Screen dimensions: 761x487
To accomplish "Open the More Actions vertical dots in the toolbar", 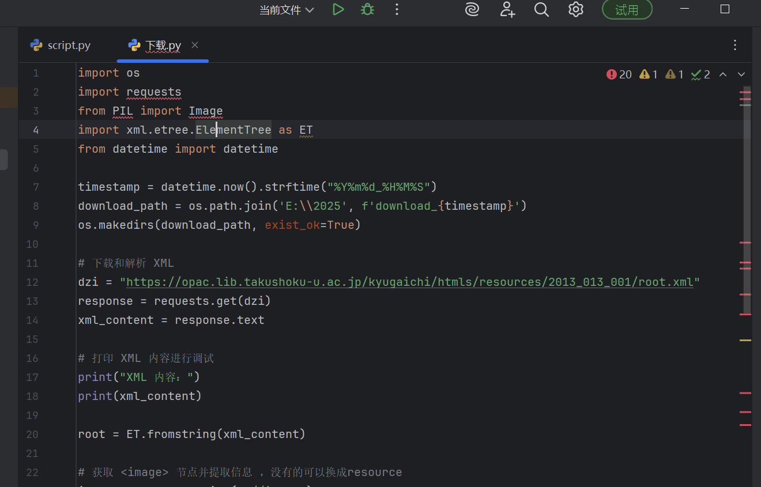I will (397, 9).
